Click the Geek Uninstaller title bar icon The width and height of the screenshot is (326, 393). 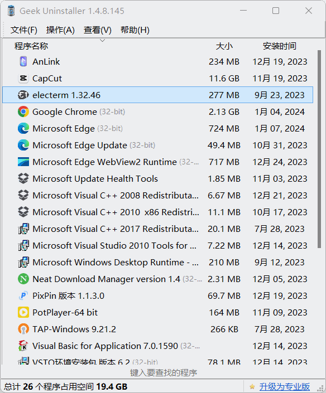[11, 11]
